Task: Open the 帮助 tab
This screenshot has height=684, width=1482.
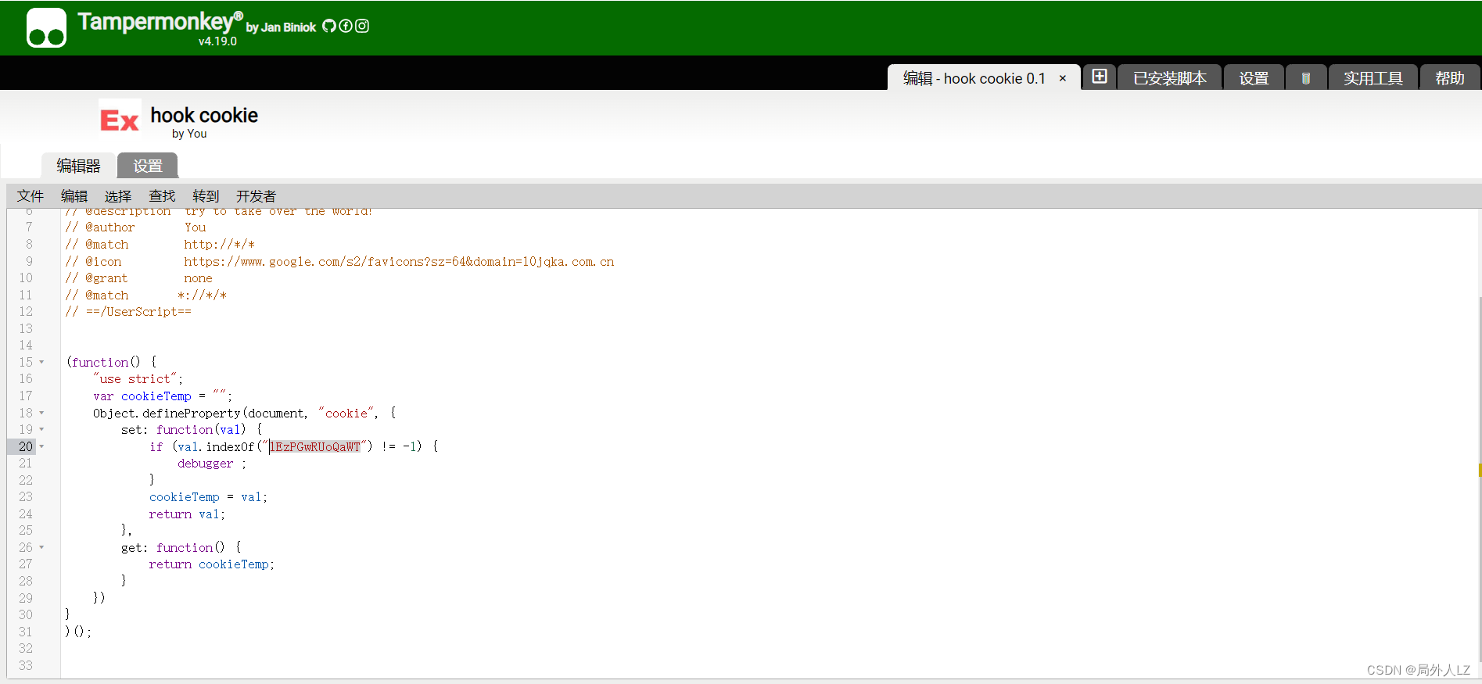Action: (x=1449, y=78)
